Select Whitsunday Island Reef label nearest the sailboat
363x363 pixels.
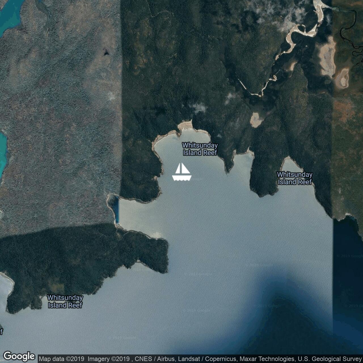click(200, 149)
